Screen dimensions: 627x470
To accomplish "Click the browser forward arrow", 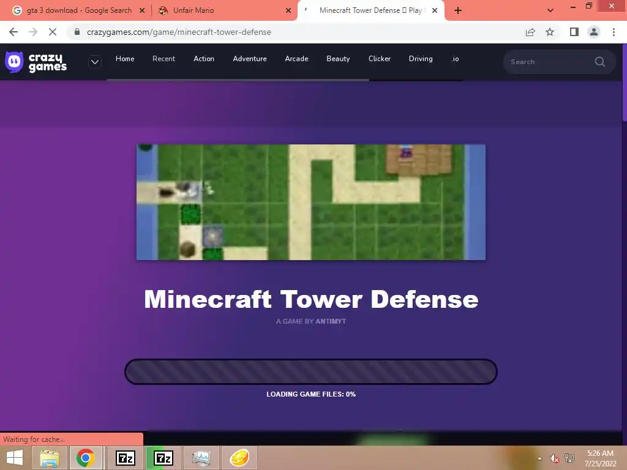I will 33,32.
